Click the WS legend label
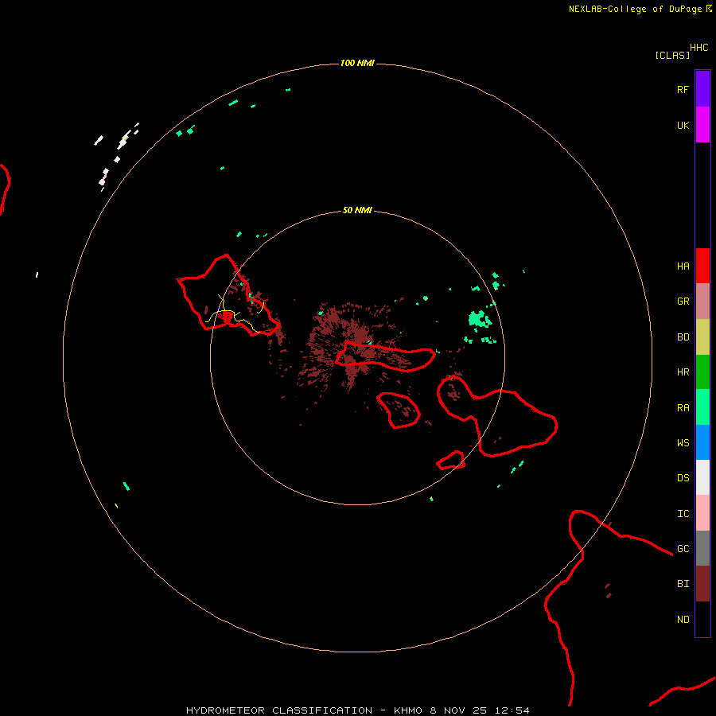The height and width of the screenshot is (716, 716). click(x=683, y=443)
